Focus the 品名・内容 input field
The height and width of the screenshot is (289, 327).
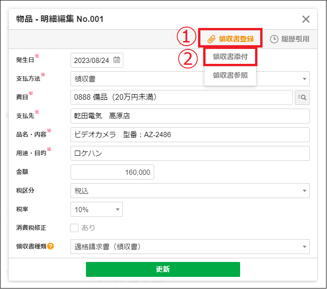190,135
